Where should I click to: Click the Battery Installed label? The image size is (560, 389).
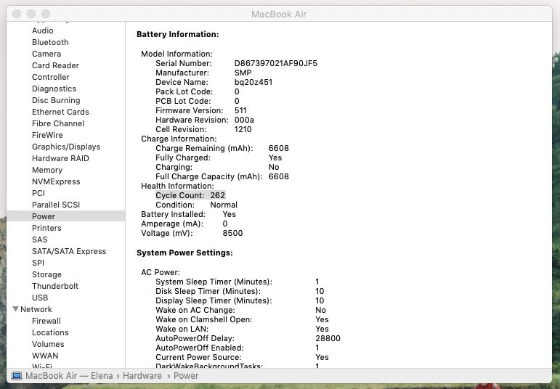(x=173, y=214)
